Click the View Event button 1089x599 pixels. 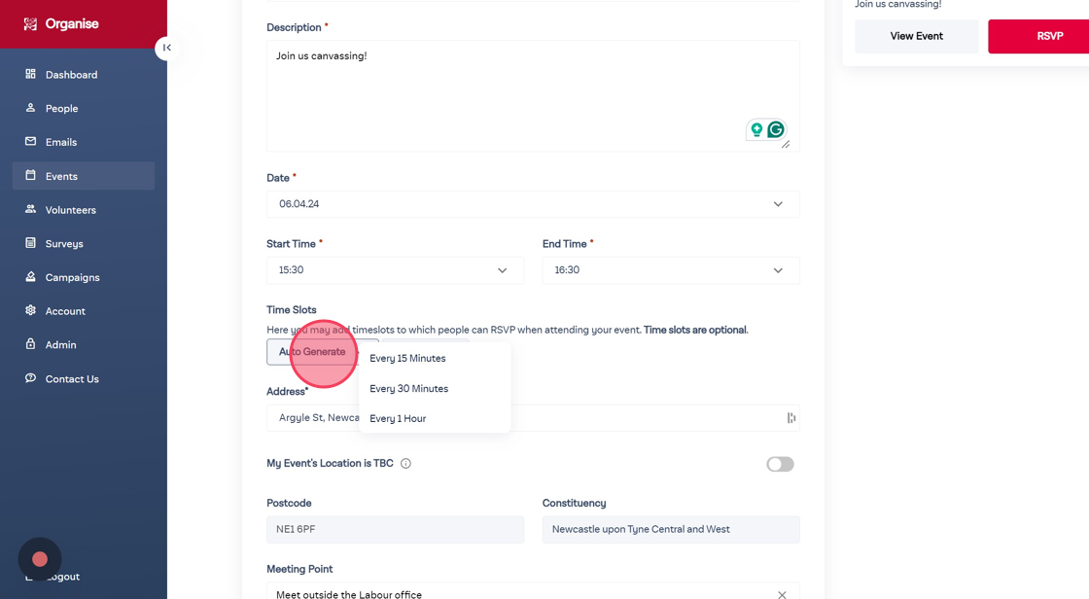click(x=916, y=36)
